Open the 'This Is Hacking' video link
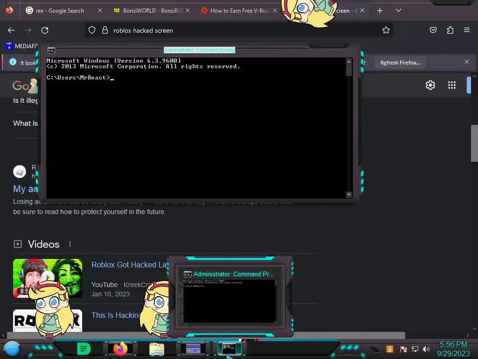478x359 pixels. click(116, 315)
